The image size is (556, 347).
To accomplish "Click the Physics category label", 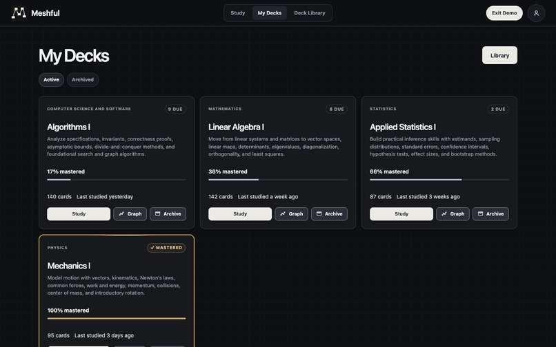I will 57,248.
